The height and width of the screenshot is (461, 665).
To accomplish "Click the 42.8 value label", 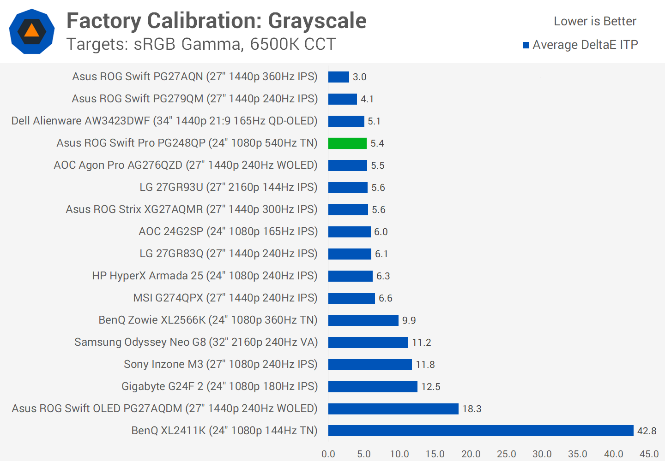I will coord(647,431).
